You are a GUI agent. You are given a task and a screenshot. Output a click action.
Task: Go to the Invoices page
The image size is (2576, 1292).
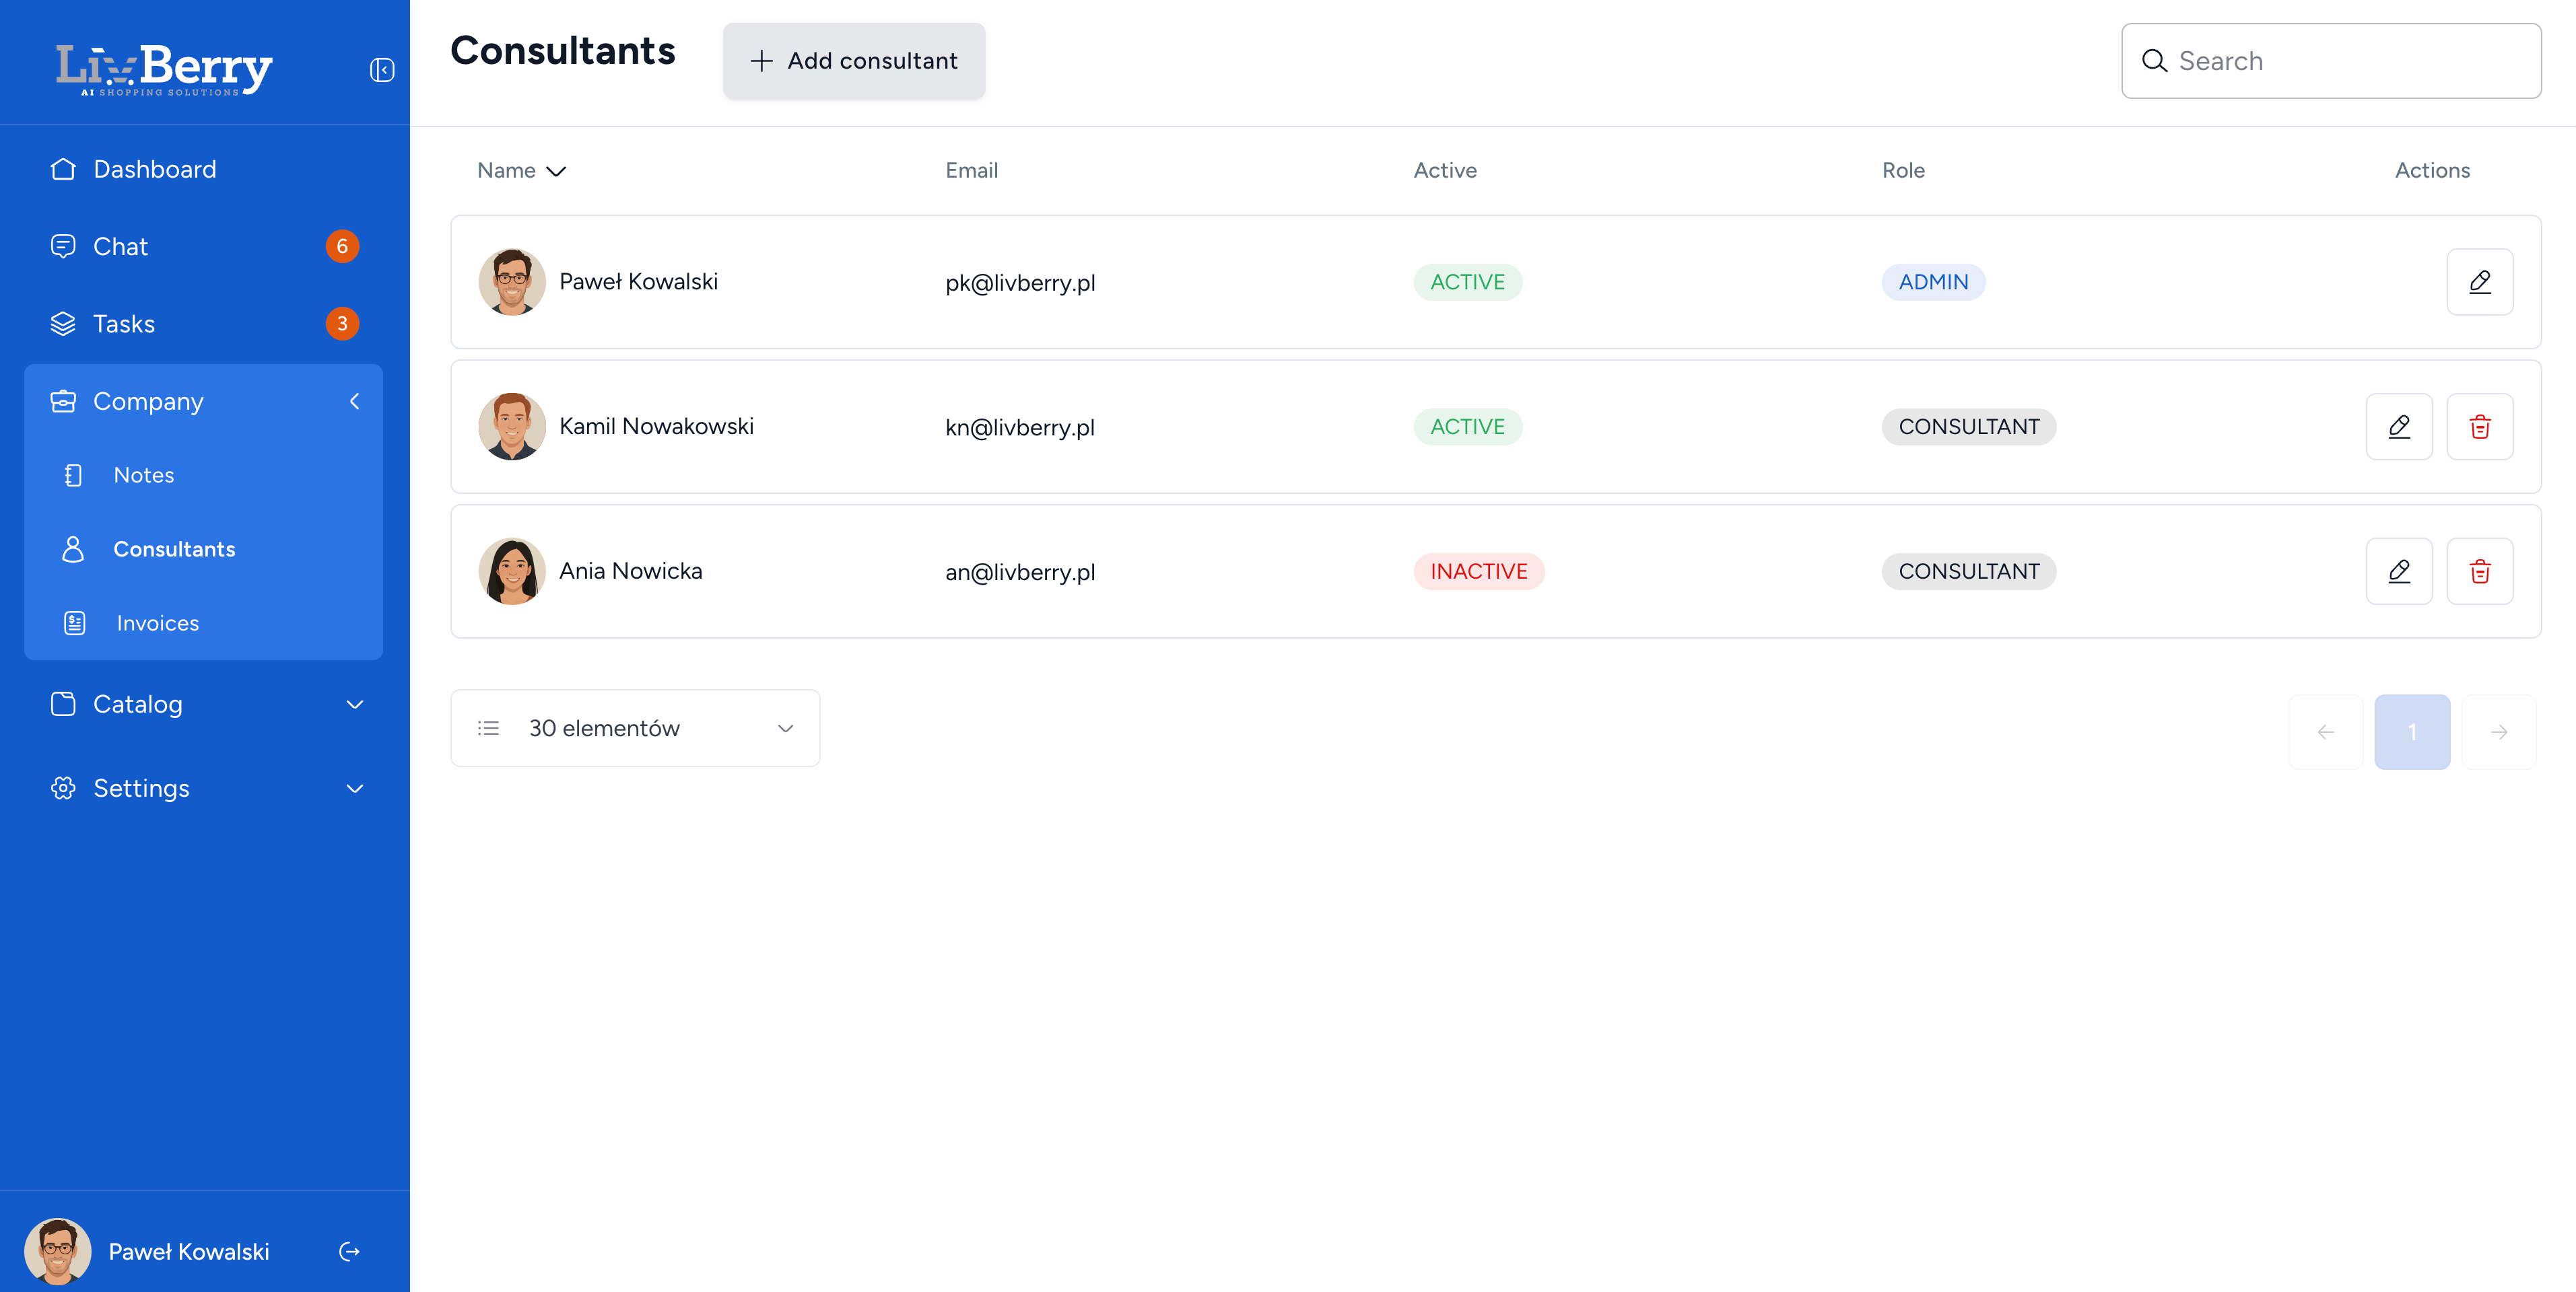[x=157, y=624]
